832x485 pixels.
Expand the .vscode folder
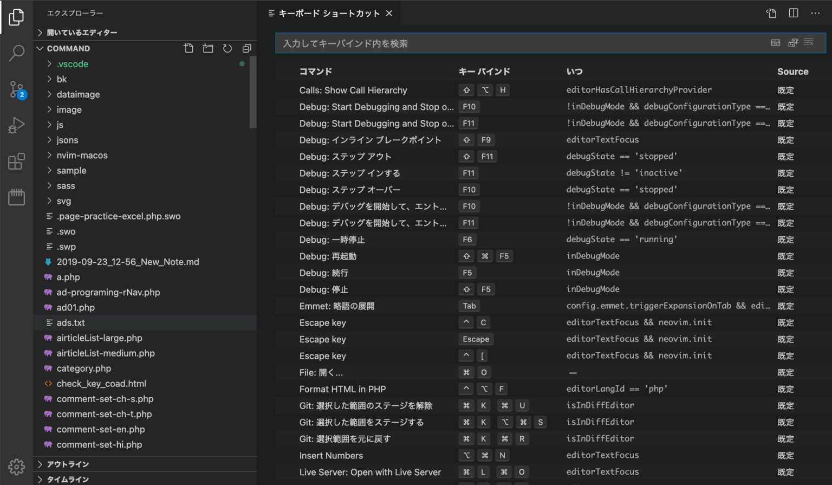click(72, 64)
